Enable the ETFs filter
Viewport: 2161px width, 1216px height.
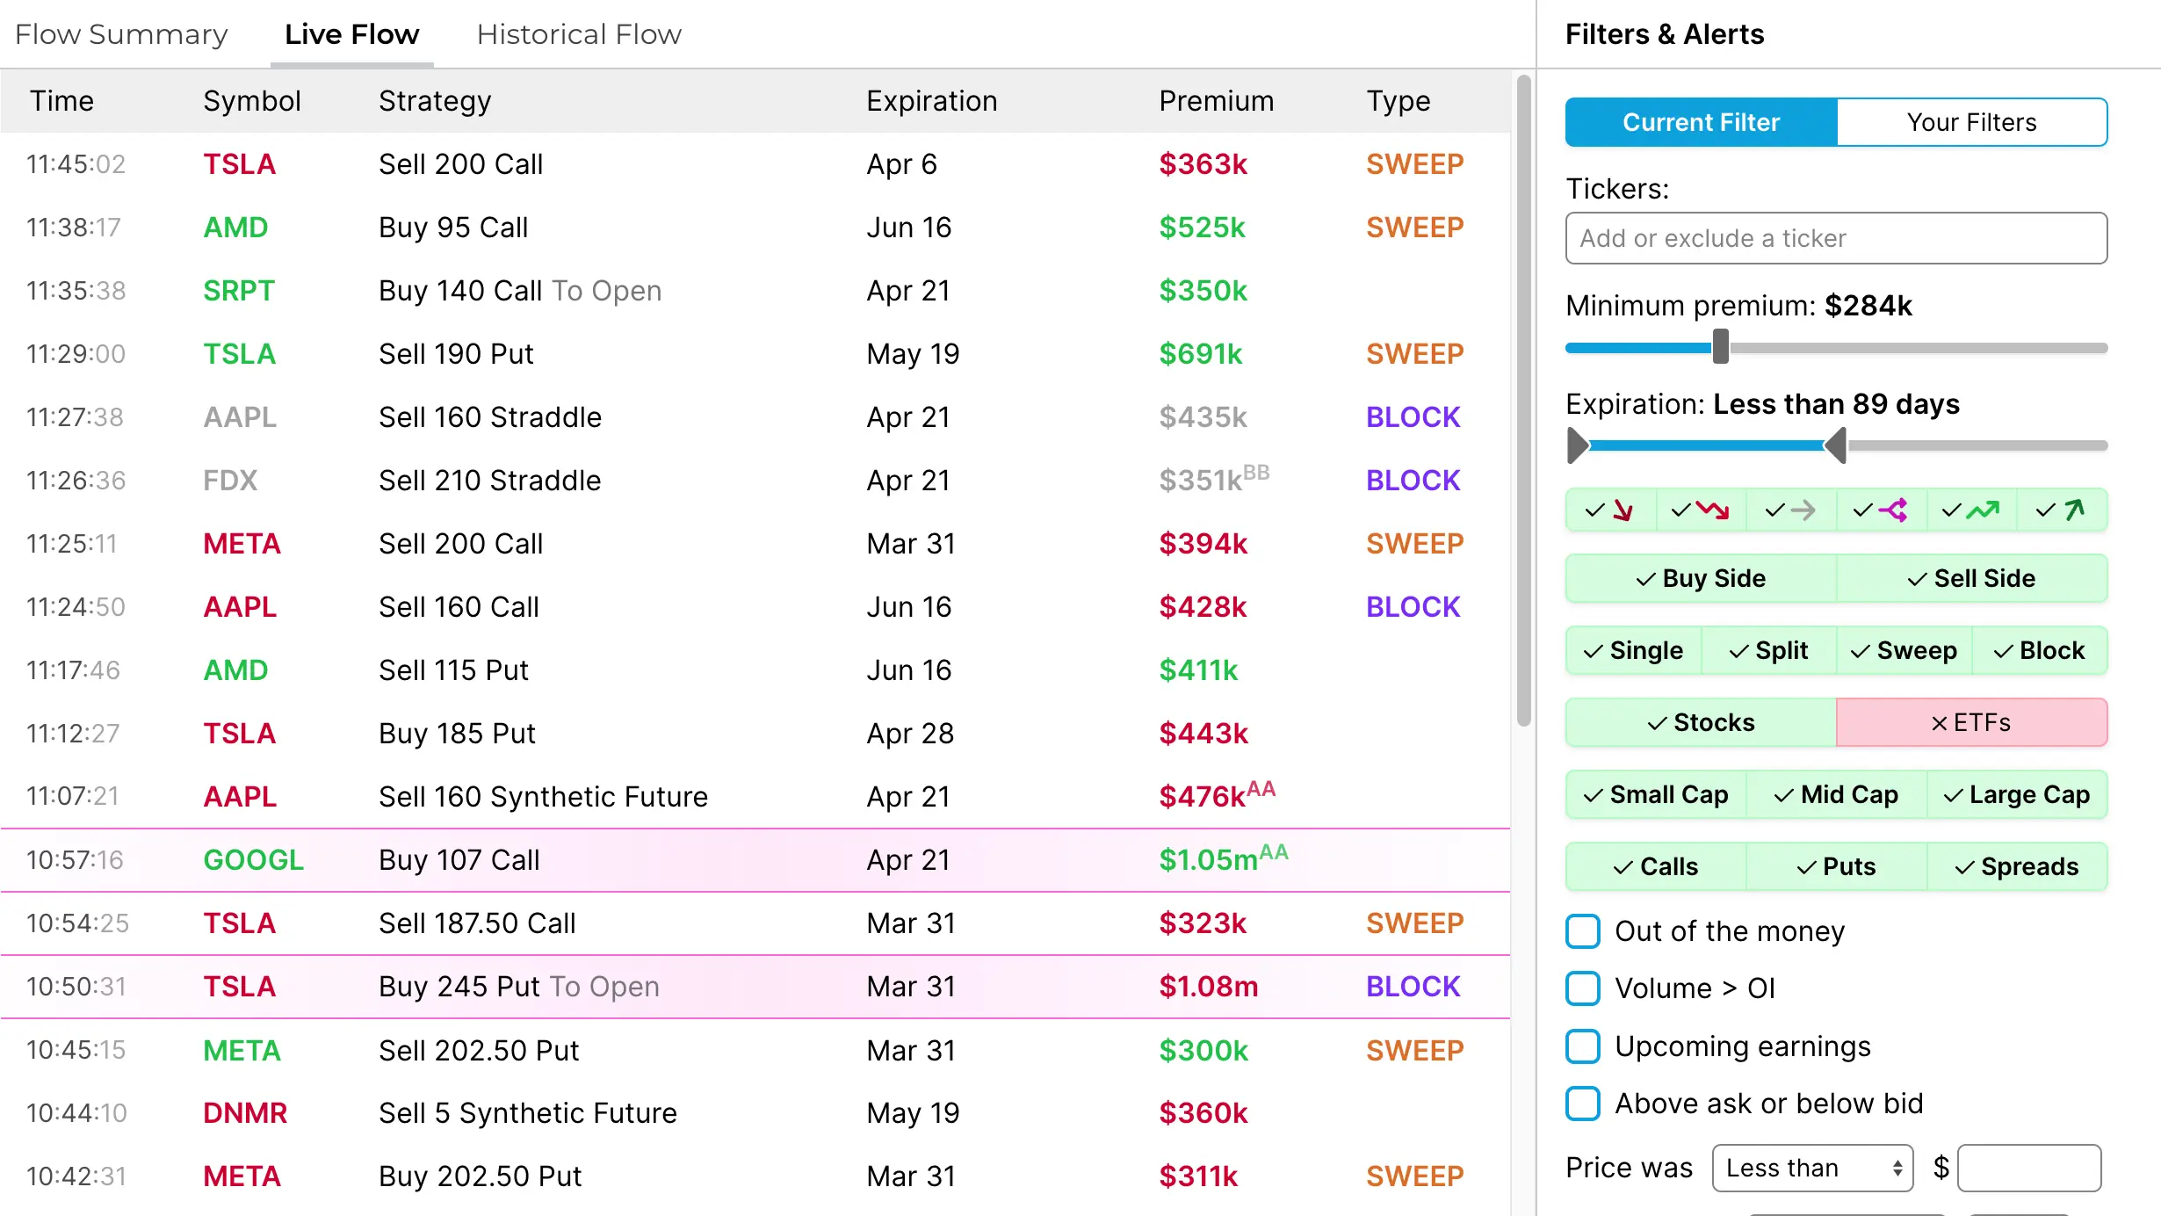pyautogui.click(x=1971, y=722)
